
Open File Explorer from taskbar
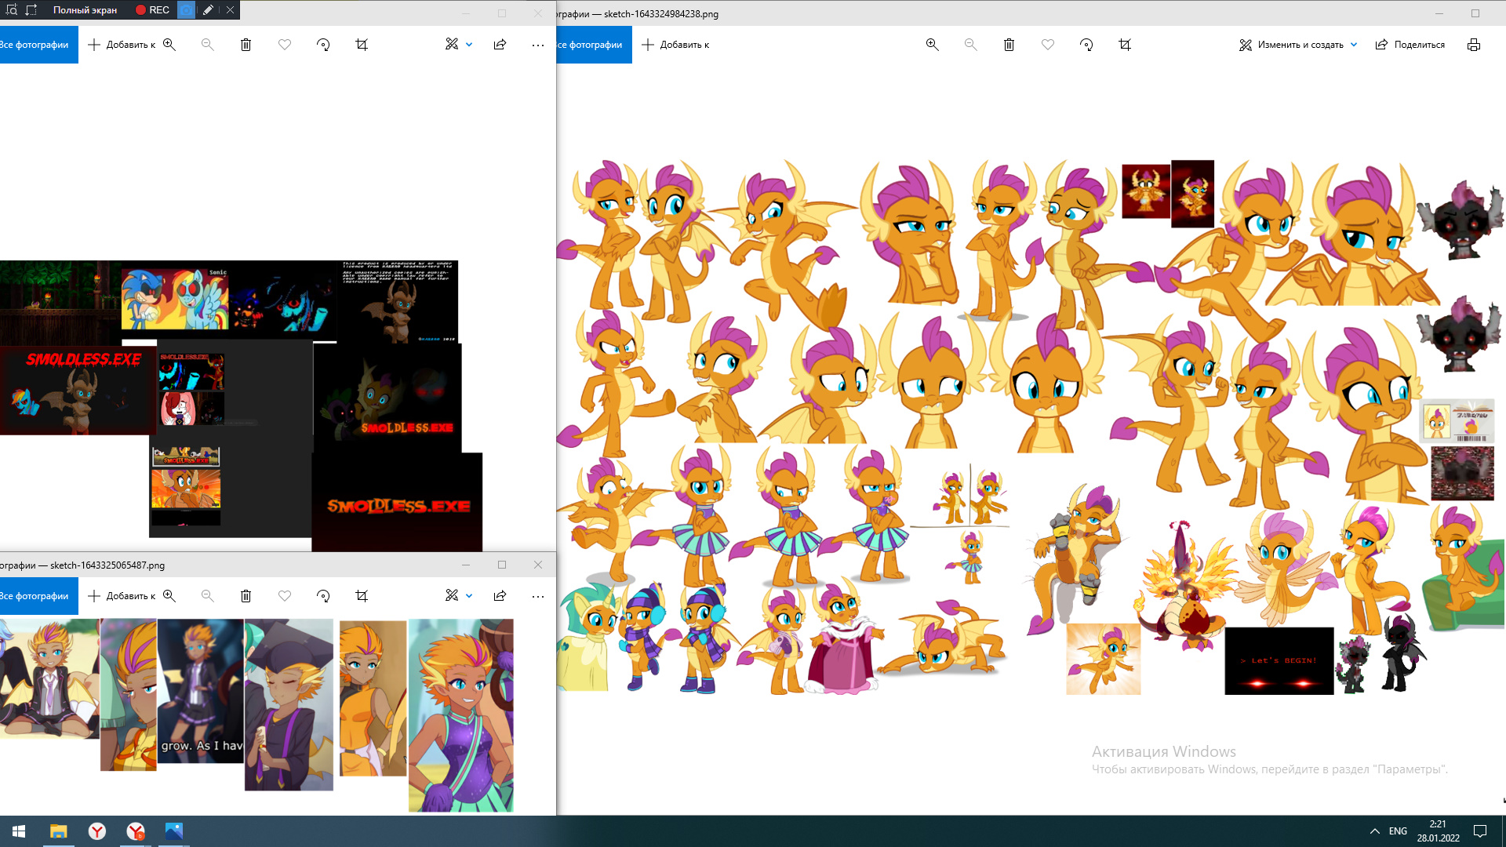(x=59, y=831)
